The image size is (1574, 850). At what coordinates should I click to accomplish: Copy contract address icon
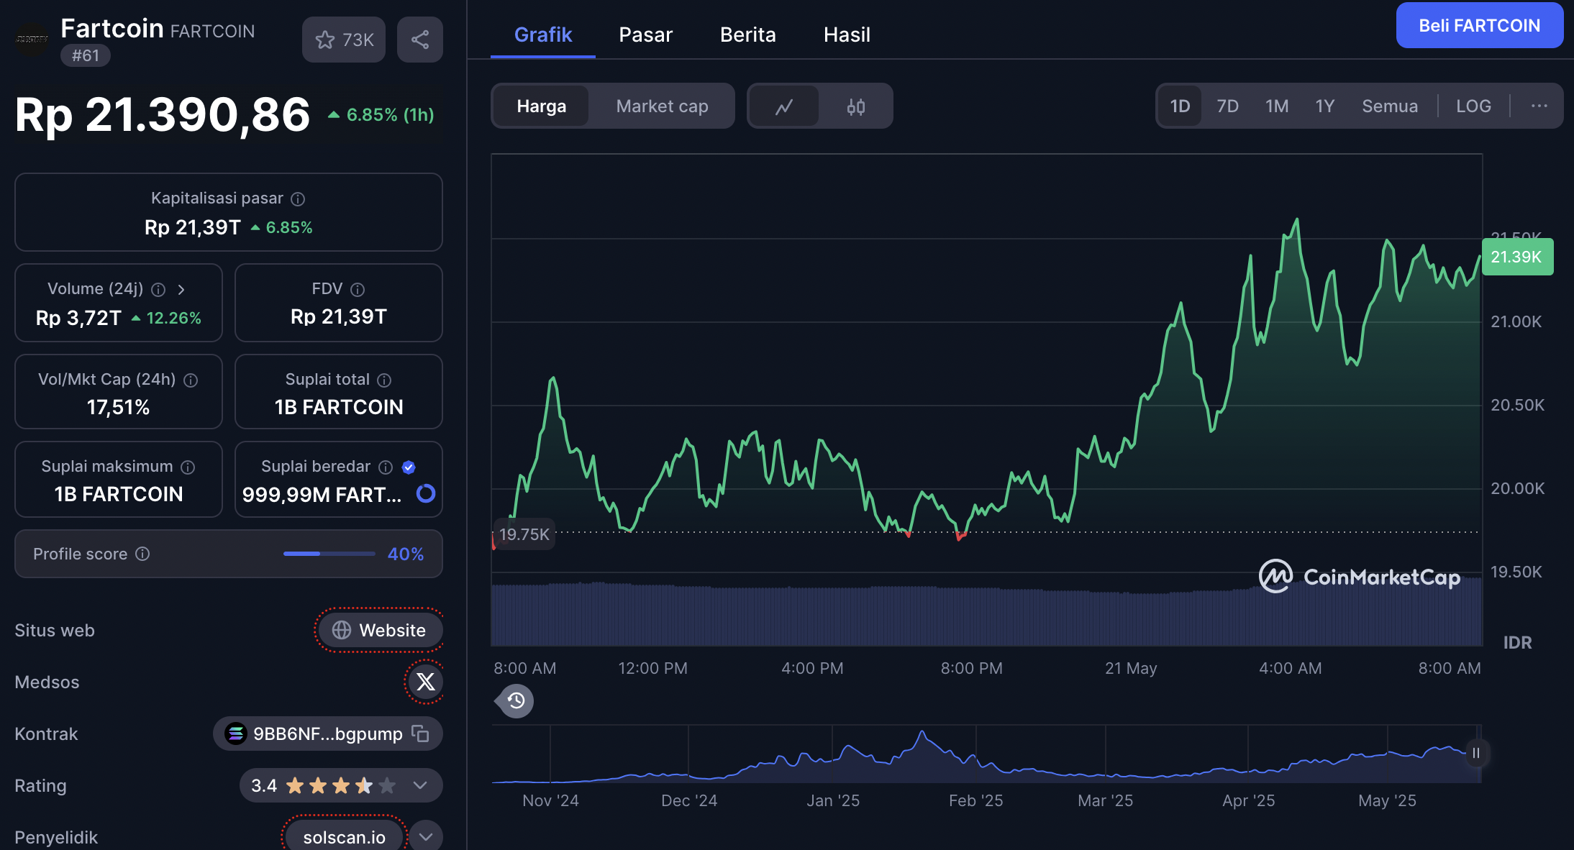(x=420, y=734)
